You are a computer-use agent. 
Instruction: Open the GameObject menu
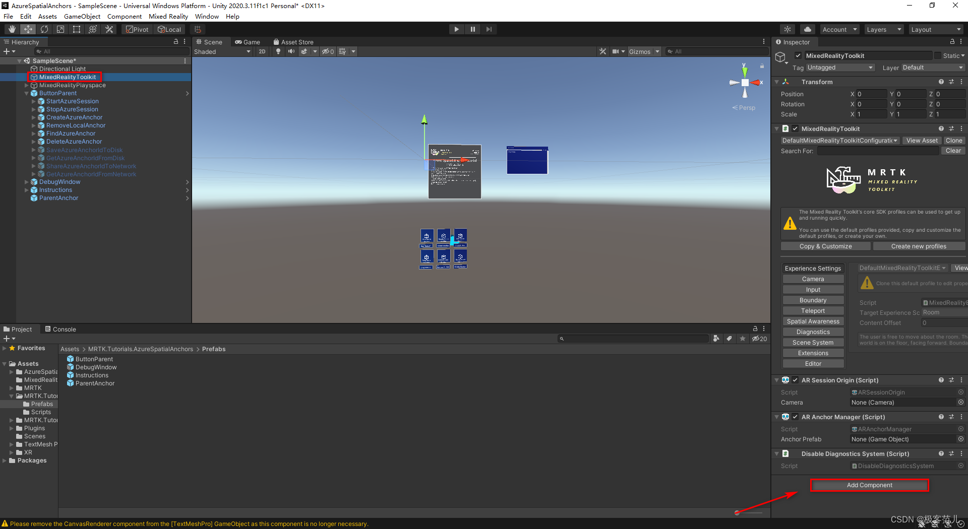[x=82, y=16]
